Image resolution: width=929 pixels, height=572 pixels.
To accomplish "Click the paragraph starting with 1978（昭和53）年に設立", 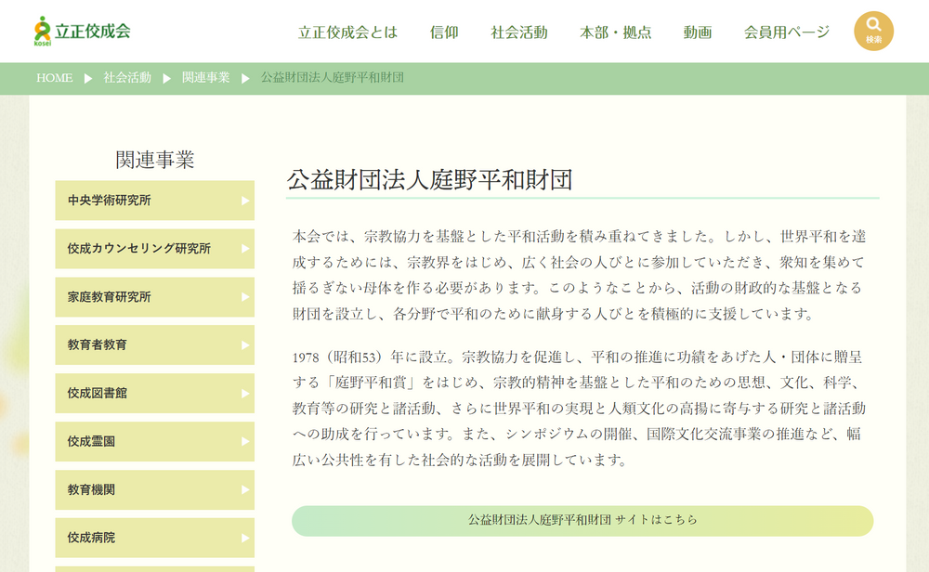I will (x=578, y=409).
